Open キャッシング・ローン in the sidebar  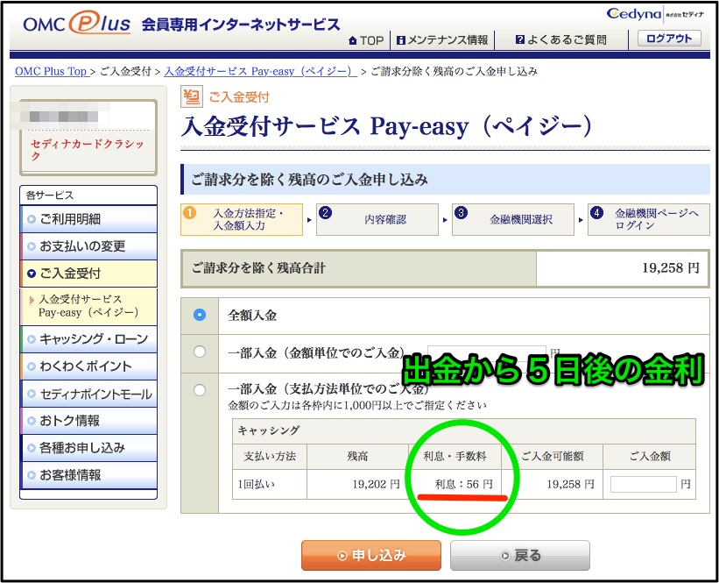click(88, 339)
